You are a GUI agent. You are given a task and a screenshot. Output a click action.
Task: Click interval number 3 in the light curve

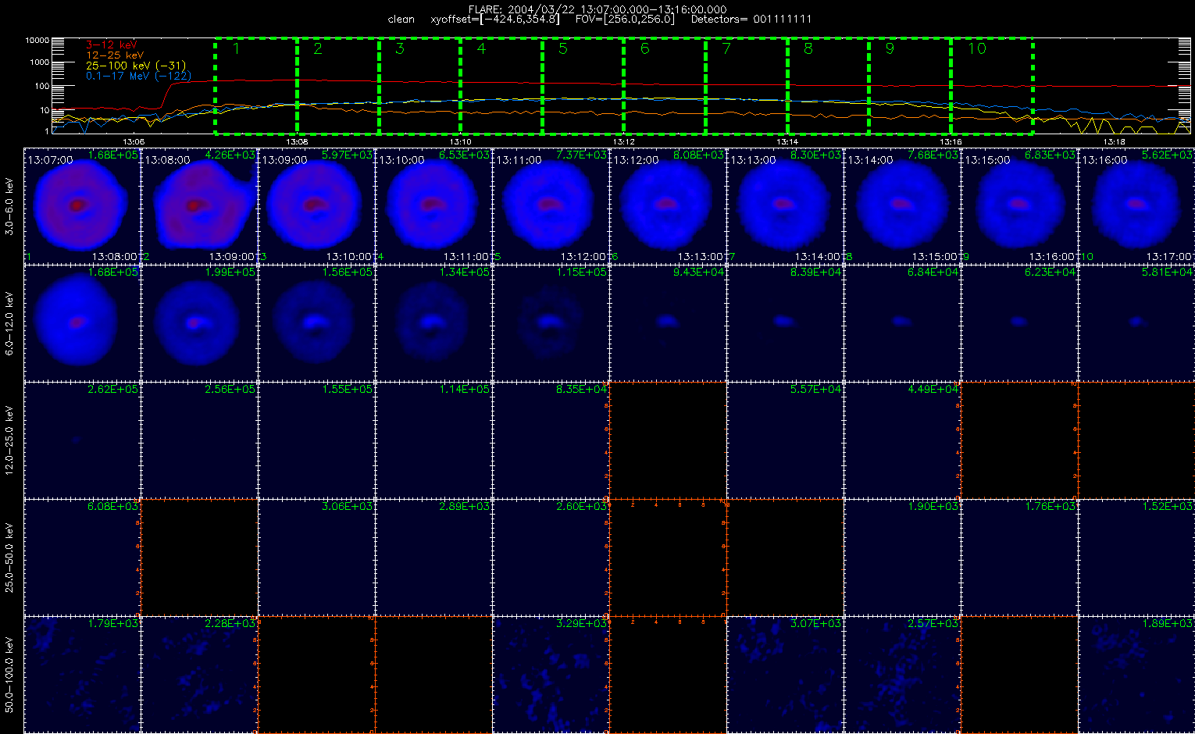(400, 48)
